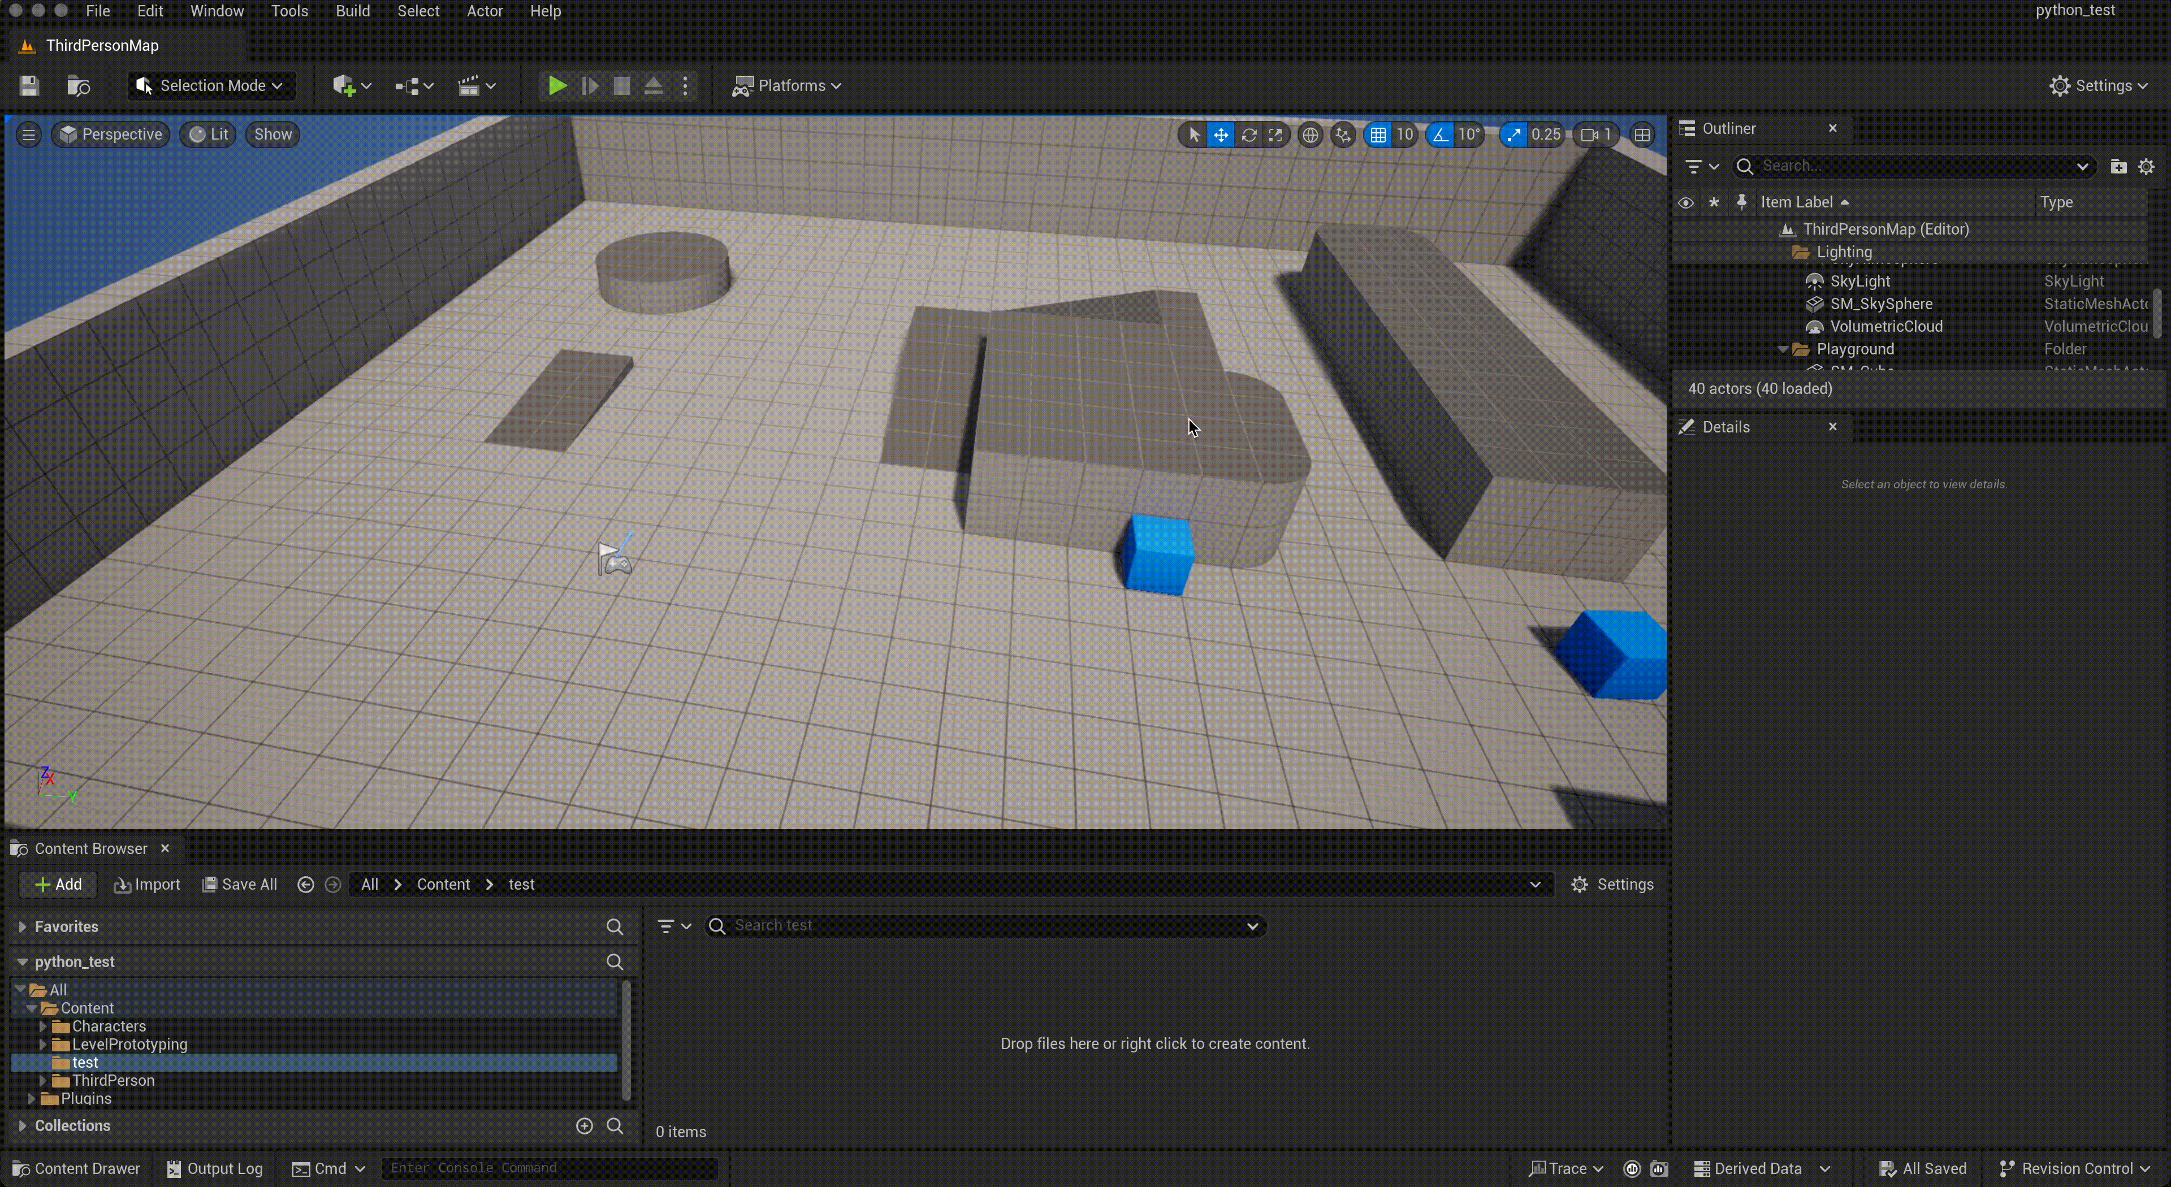The width and height of the screenshot is (2171, 1187).
Task: Select the scale transform gizmo tool
Action: pos(1276,135)
